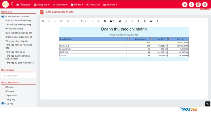This screenshot has width=211, height=118.
Task: Click the phone support icon
Action: tap(12, 4)
